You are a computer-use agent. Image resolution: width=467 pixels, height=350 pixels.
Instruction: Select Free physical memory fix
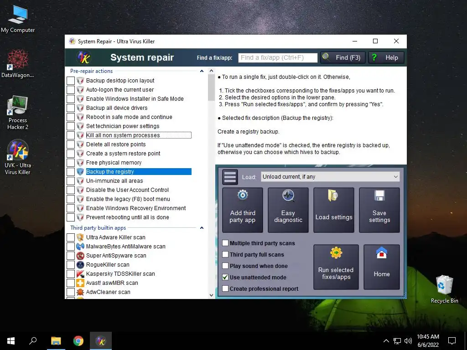(114, 163)
